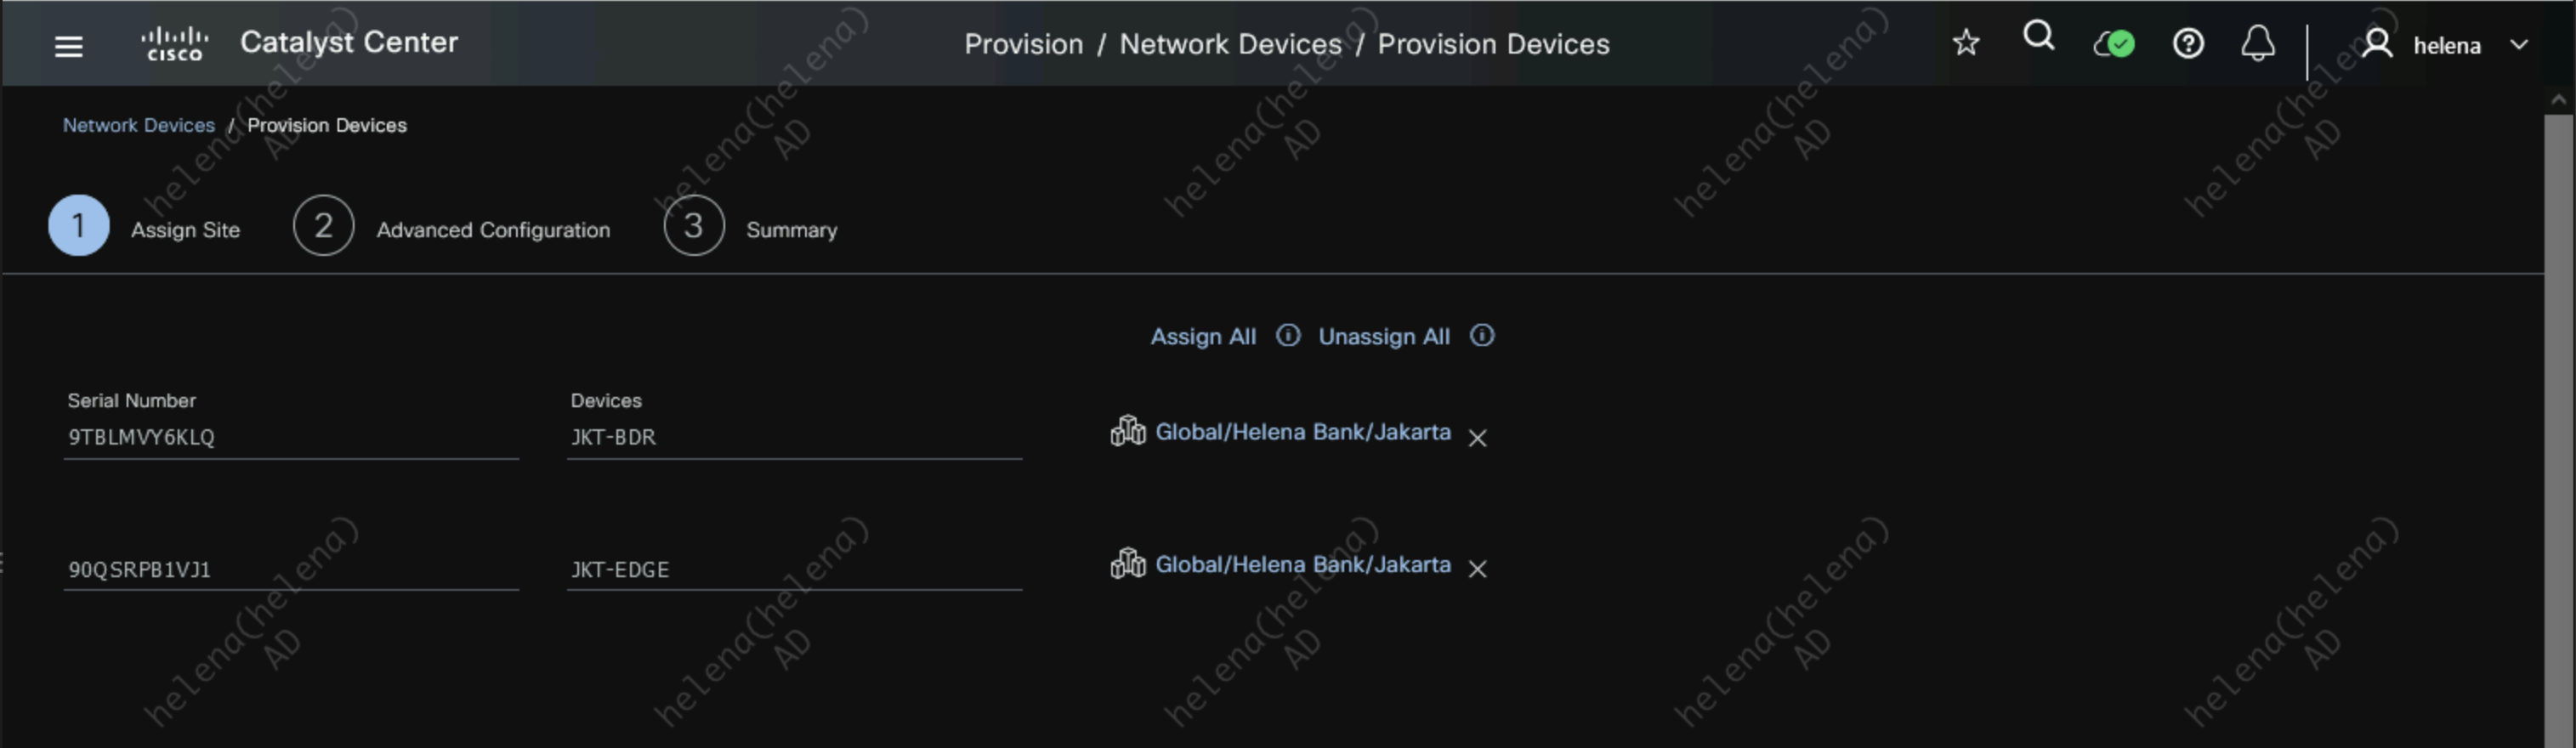The image size is (2576, 748).
Task: Click the JKT-EDGE device name field
Action: tap(793, 570)
